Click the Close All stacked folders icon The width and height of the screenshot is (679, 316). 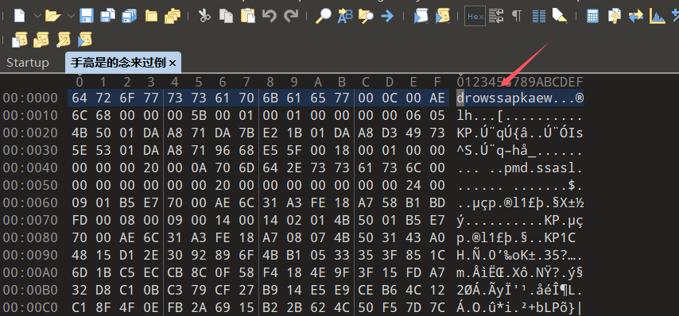tap(173, 17)
